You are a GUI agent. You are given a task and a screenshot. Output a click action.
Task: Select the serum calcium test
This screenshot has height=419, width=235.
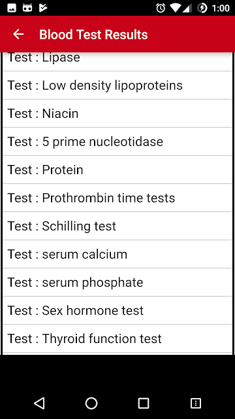tap(117, 254)
